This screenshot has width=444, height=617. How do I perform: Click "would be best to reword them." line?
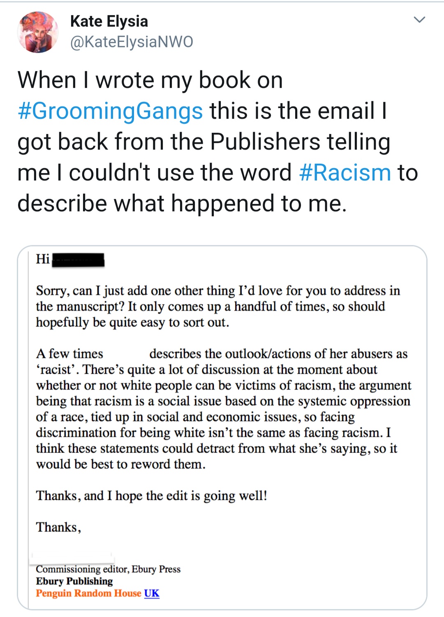[x=120, y=464]
